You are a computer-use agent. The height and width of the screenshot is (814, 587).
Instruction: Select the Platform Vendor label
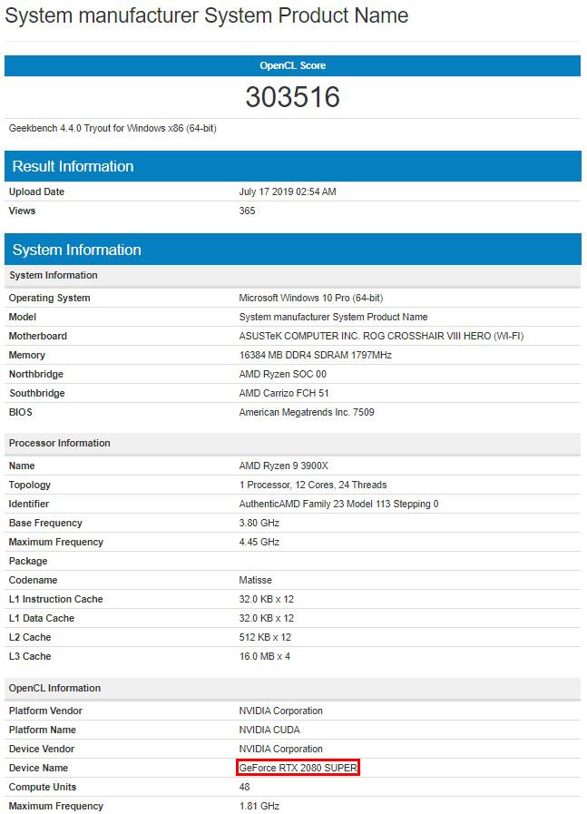click(x=45, y=711)
